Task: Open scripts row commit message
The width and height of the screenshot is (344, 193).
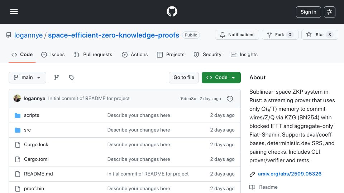Action: point(139,115)
